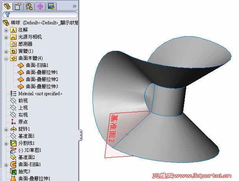Screen dimensions: 239x181
Task: Click the Material not specified icon
Action: [13, 94]
